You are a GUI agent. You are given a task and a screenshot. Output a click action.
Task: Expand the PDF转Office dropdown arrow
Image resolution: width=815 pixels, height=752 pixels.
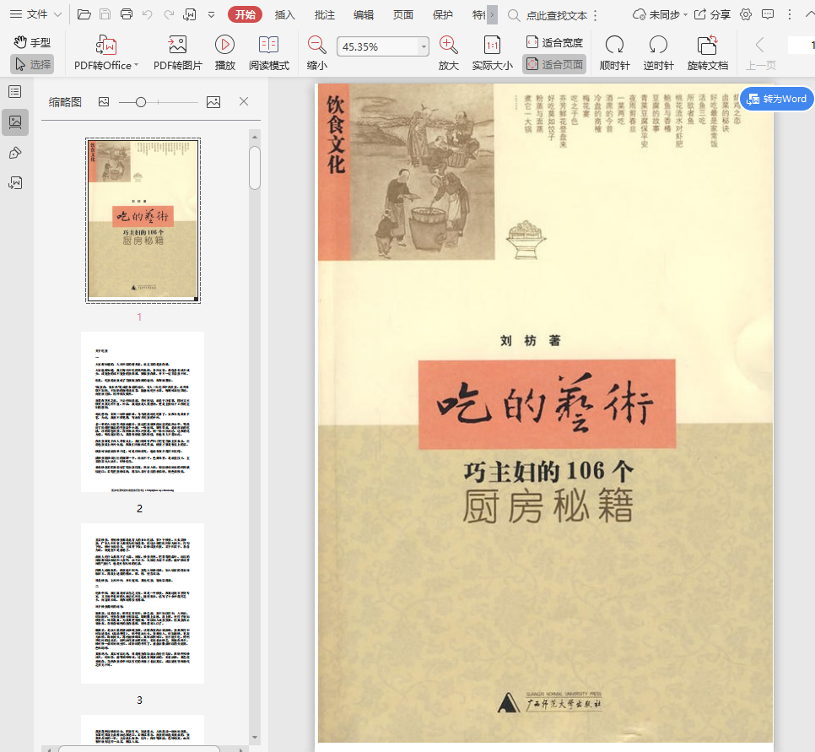click(x=136, y=65)
